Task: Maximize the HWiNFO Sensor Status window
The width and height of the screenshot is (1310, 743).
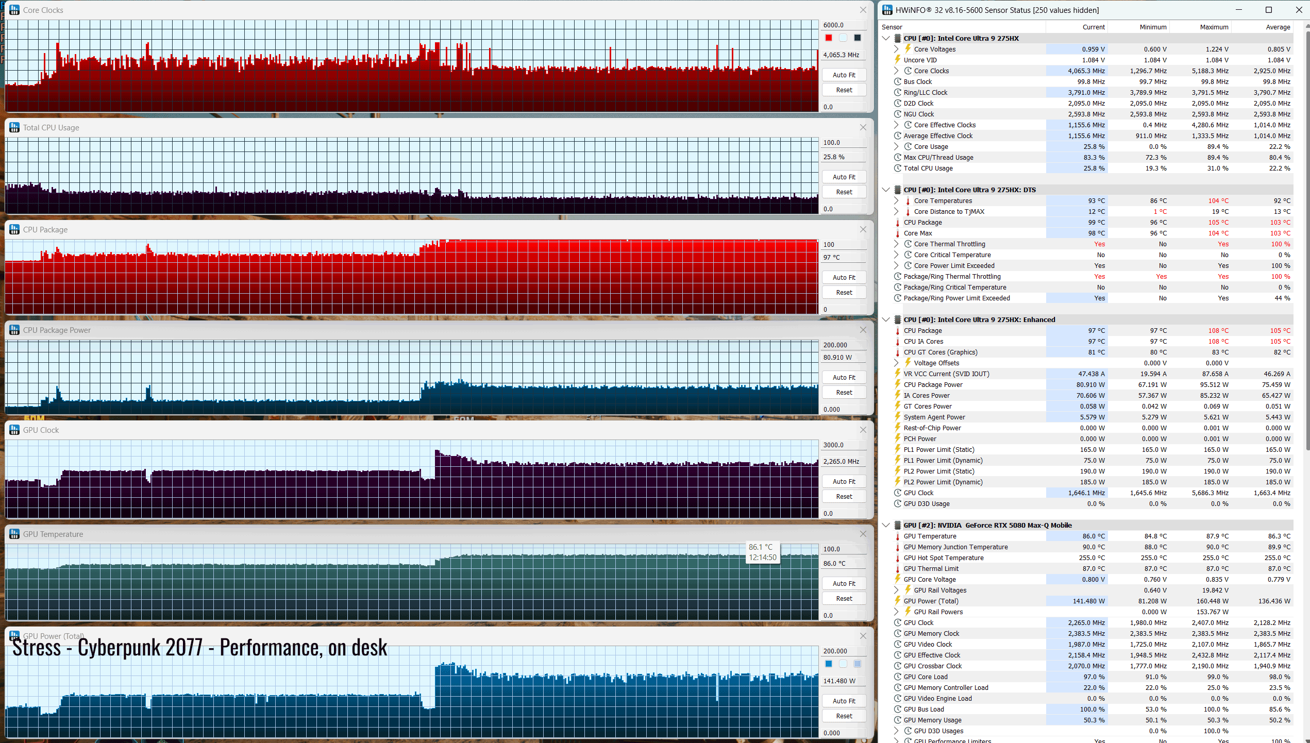Action: (1268, 10)
